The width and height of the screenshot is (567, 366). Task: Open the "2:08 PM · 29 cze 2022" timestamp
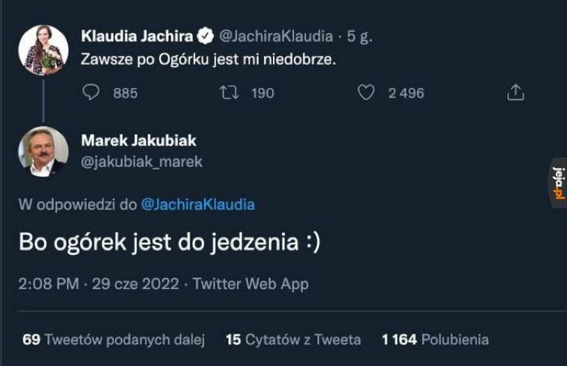[99, 284]
